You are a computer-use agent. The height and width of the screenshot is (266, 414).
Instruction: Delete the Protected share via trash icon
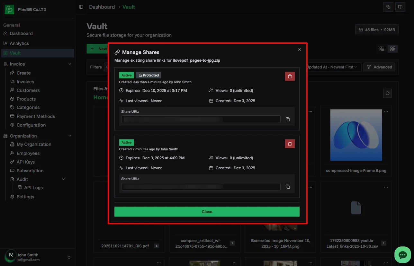(x=290, y=76)
